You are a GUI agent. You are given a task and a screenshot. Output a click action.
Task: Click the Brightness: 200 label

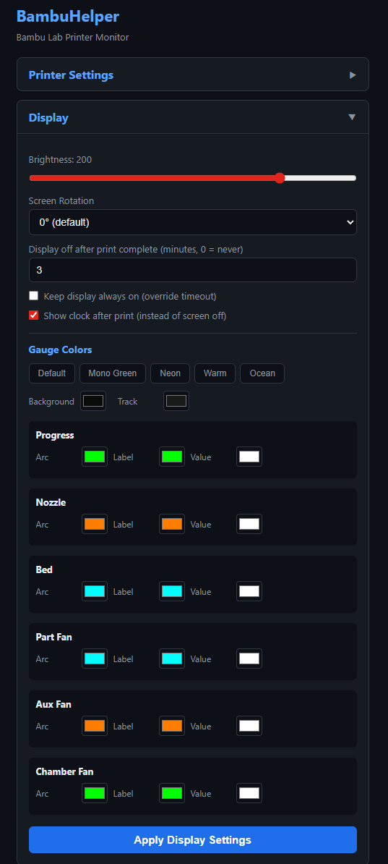point(60,160)
